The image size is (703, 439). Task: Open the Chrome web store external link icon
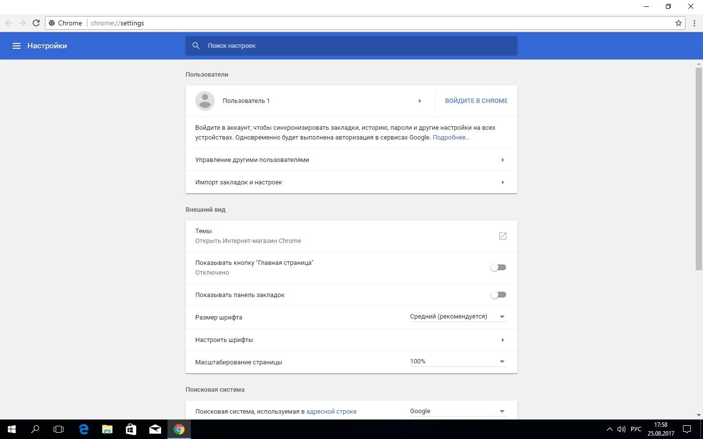pyautogui.click(x=502, y=236)
